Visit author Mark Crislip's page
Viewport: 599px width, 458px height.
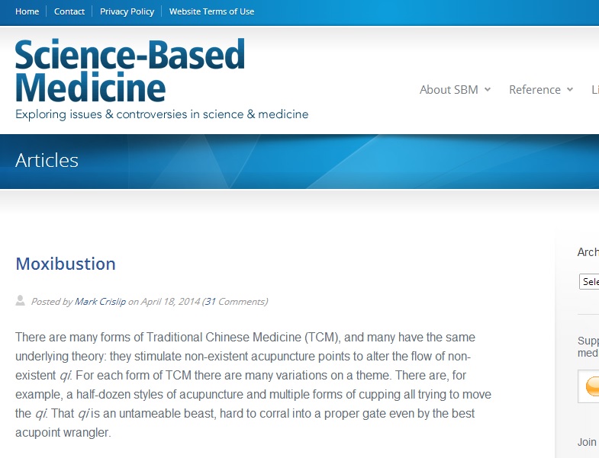(x=100, y=302)
